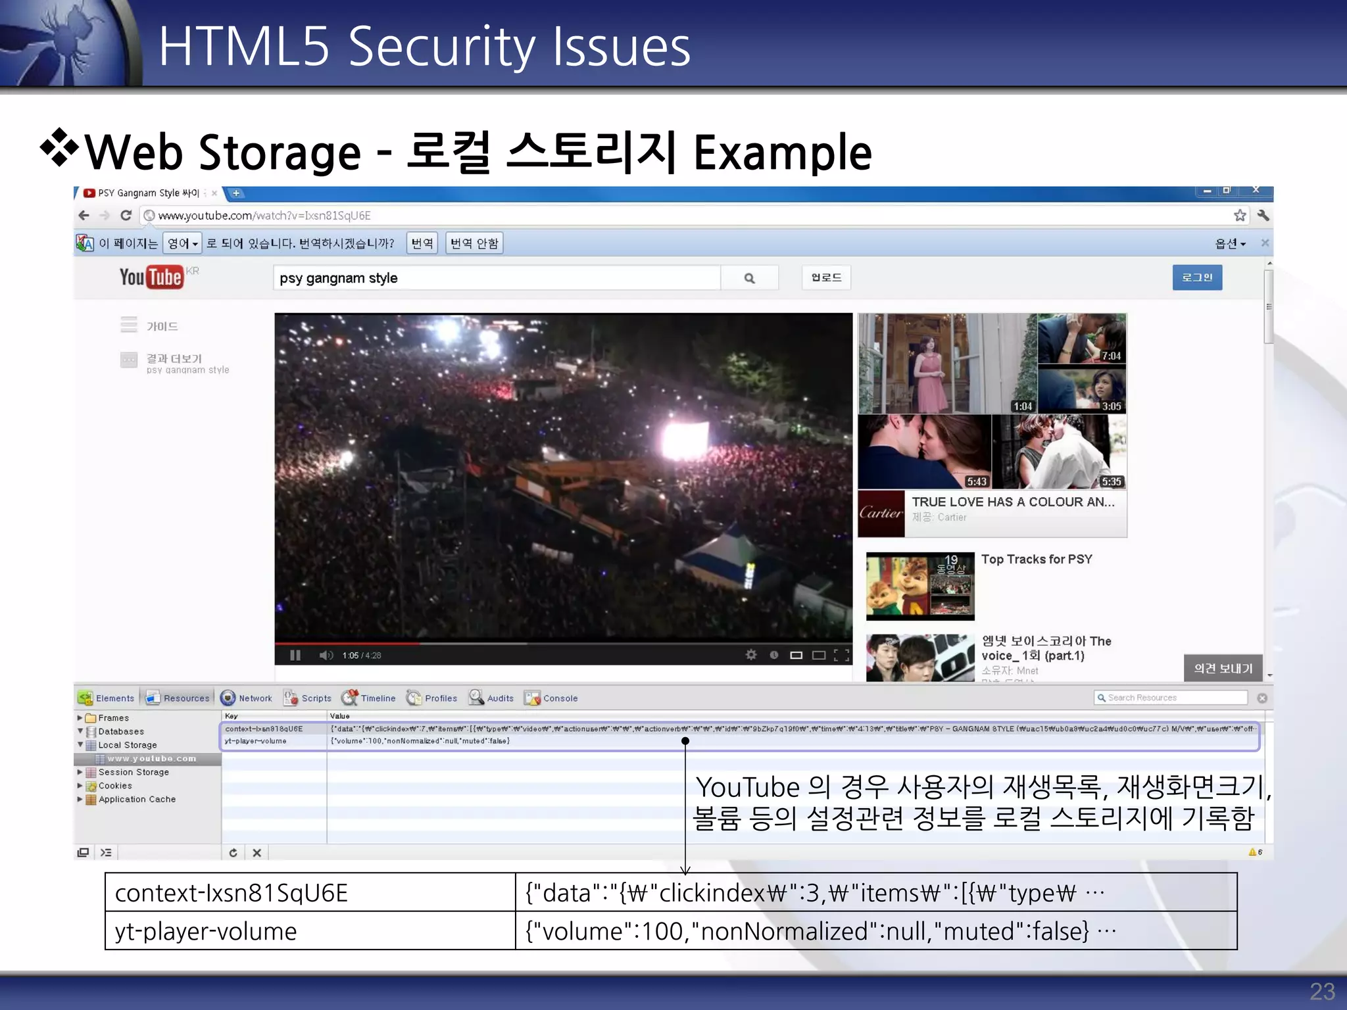
Task: Click the watch later clock icon
Action: click(774, 655)
